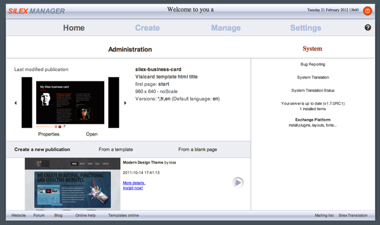The image size is (380, 225).
Task: Click the orange power logout icon
Action: pyautogui.click(x=367, y=10)
